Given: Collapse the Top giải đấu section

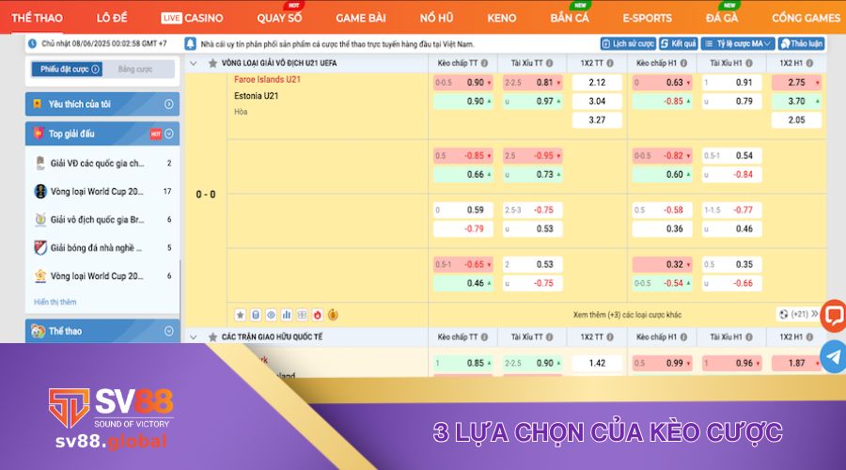Looking at the screenshot, I should pos(169,133).
